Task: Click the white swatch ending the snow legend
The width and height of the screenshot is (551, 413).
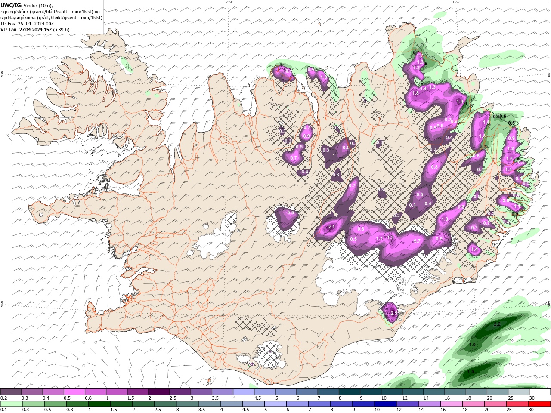Action: pos(540,392)
